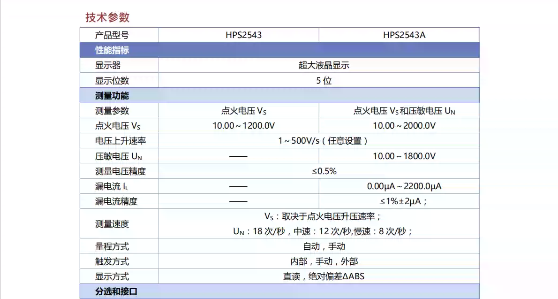Click the 1~500V/s rise rate value
Screen dimensions: 558x299
point(324,141)
